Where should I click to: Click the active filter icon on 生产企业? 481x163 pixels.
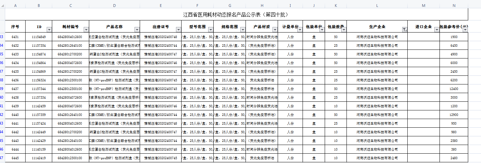404,30
